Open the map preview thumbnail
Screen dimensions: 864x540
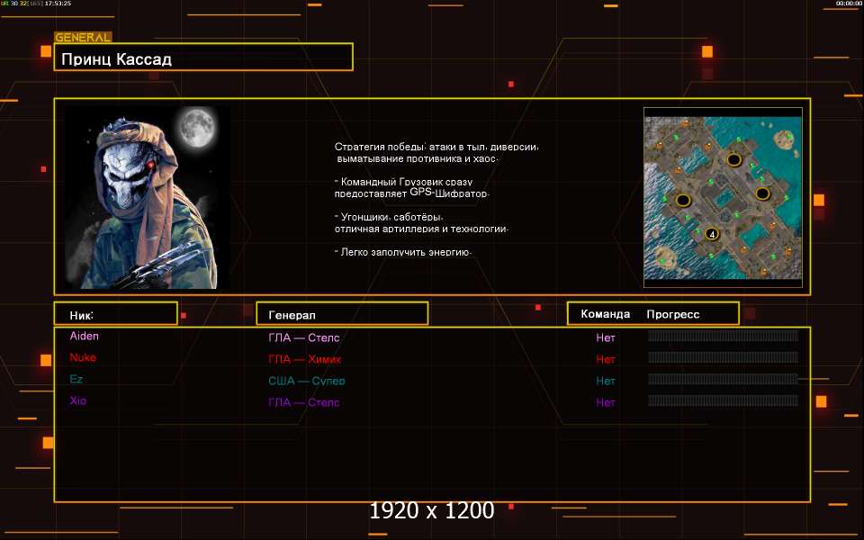click(723, 197)
